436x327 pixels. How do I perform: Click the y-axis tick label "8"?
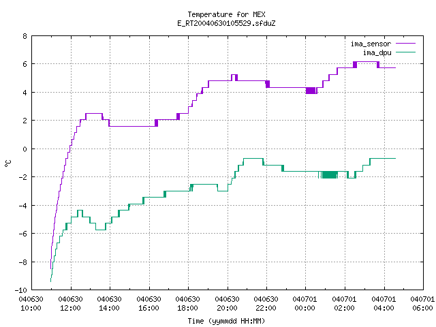25,36
